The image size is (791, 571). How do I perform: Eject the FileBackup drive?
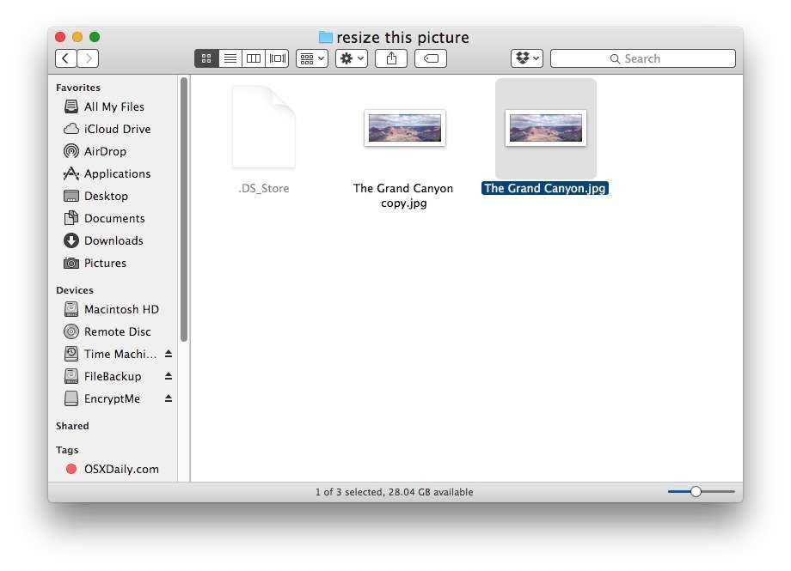click(169, 376)
